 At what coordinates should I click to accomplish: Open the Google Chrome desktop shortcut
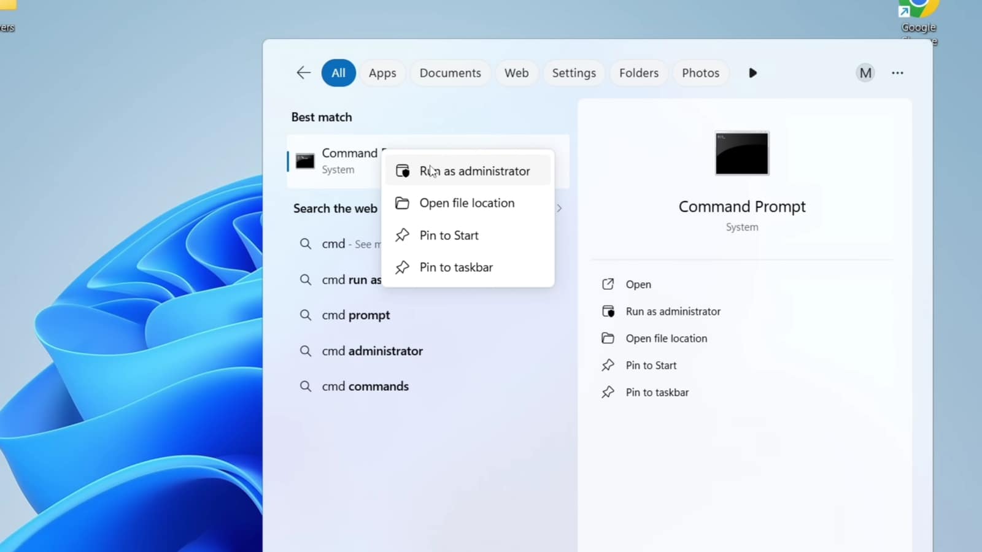tap(919, 21)
